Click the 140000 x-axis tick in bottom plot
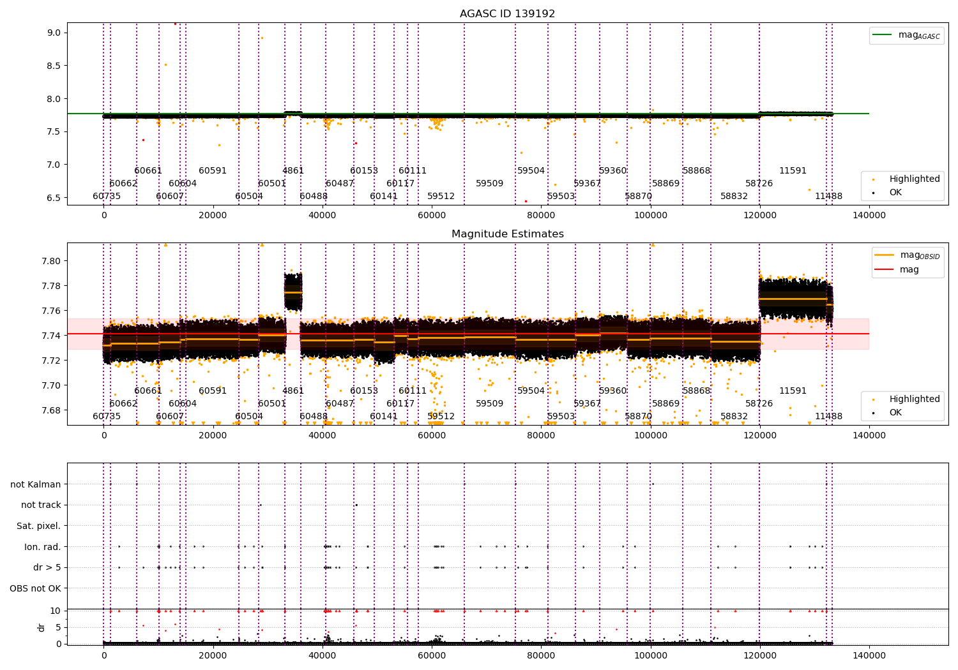 (869, 655)
